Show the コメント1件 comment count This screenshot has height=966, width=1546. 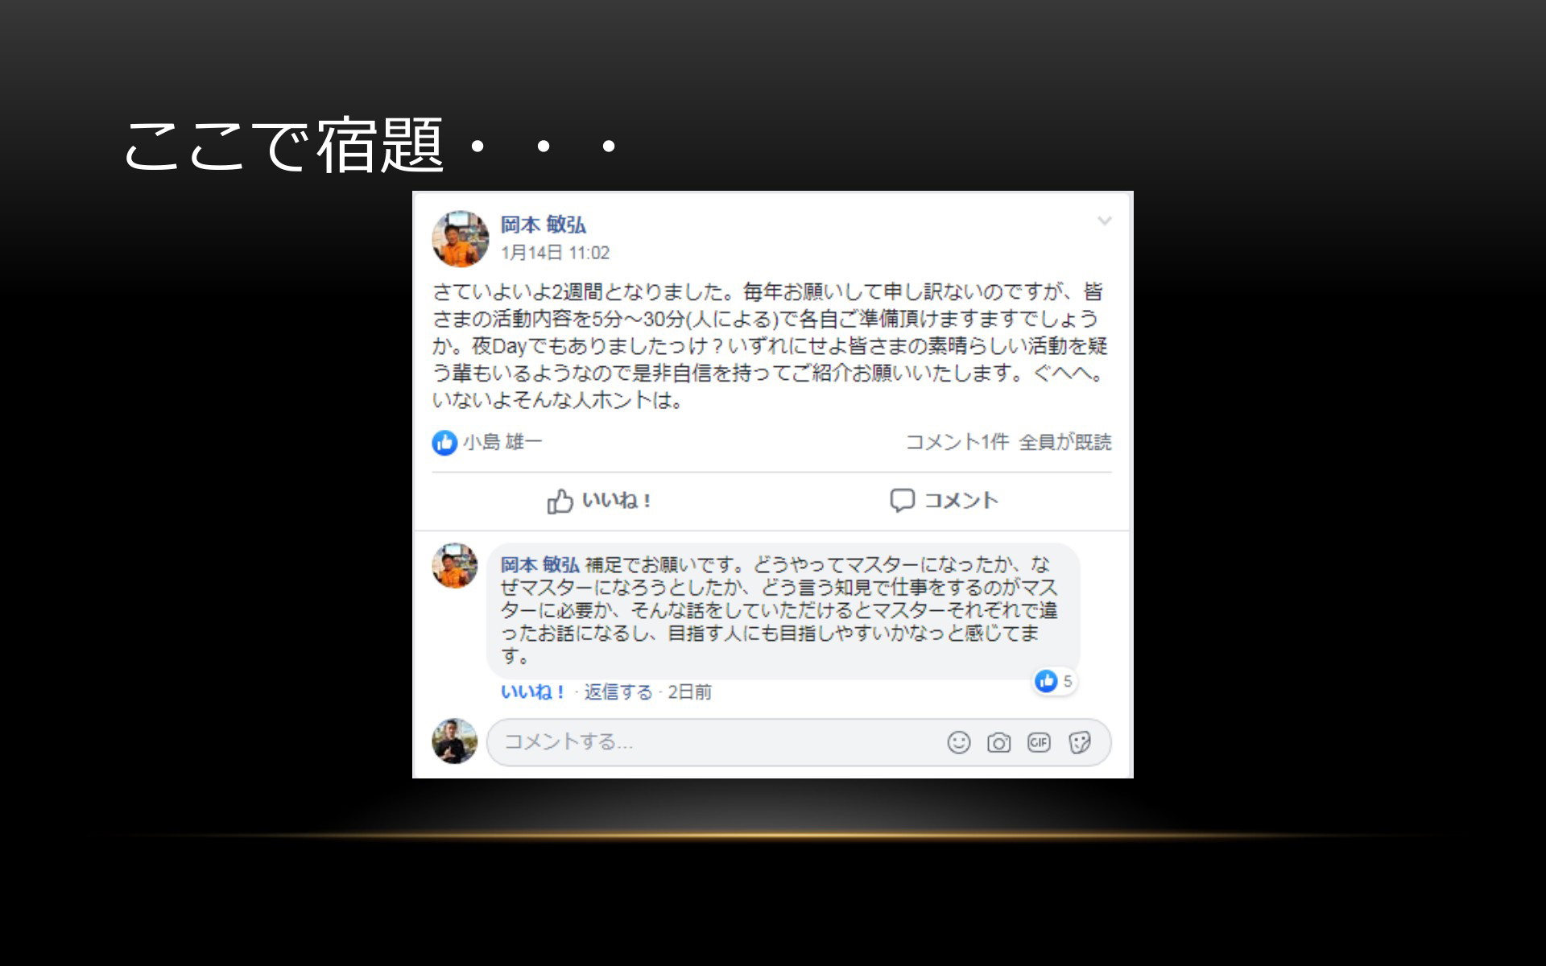(957, 442)
